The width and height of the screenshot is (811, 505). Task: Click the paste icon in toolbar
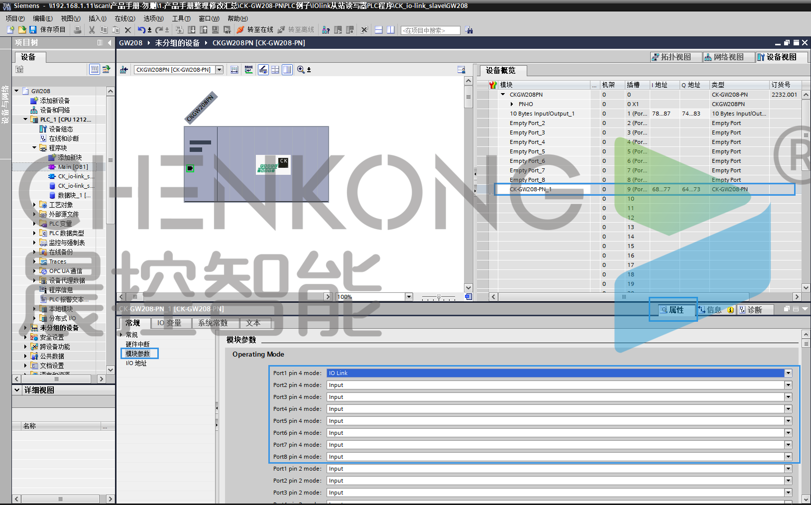point(116,30)
